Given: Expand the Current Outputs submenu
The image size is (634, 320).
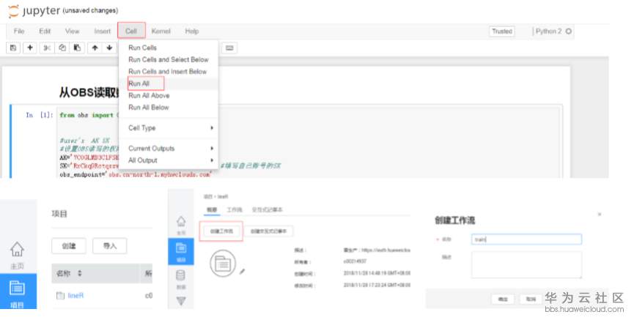Looking at the screenshot, I should (169, 149).
